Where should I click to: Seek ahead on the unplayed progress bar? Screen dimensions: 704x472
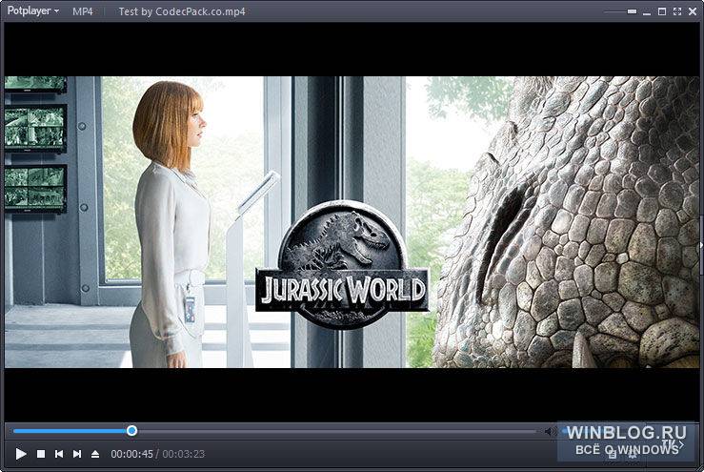pos(336,431)
